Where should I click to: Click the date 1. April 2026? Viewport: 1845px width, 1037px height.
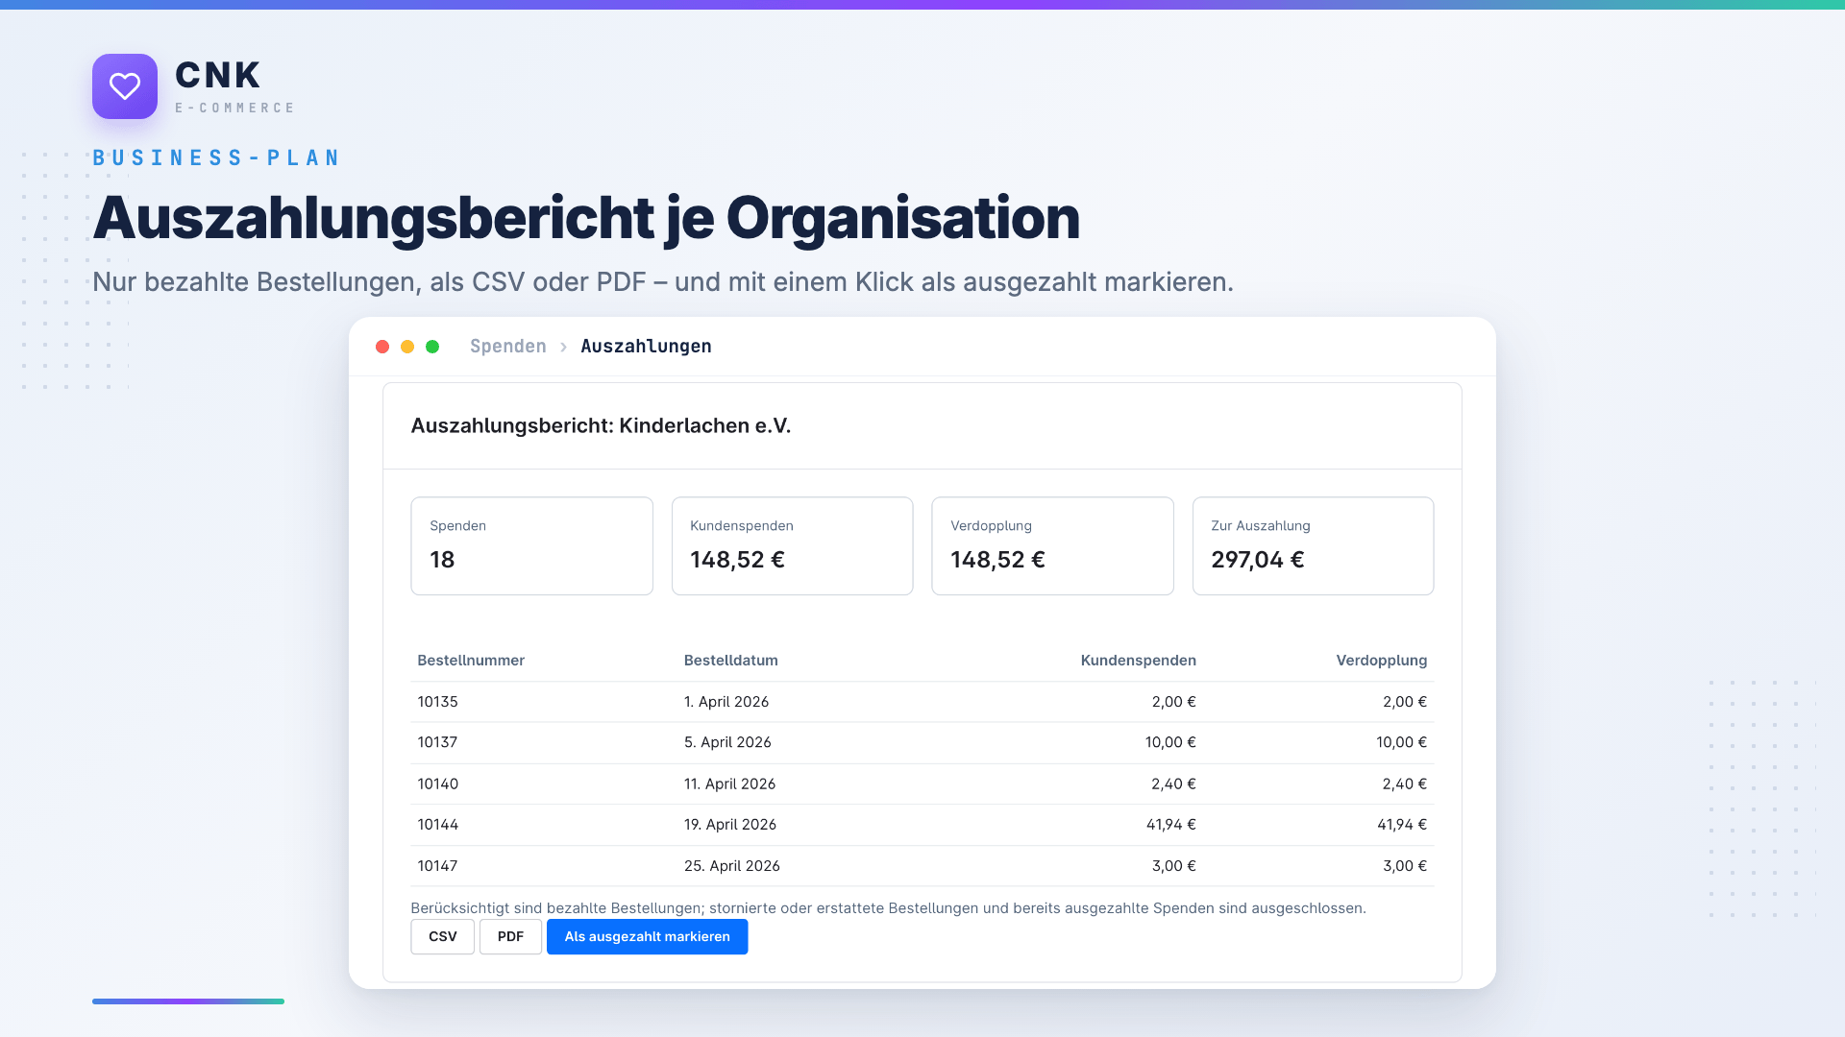click(726, 702)
